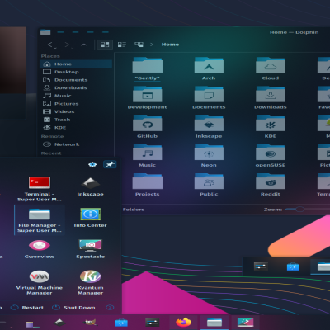Launch File Manager - Super User Mode
The width and height of the screenshot is (330, 330).
(x=40, y=220)
